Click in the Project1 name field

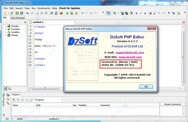click(x=48, y=100)
